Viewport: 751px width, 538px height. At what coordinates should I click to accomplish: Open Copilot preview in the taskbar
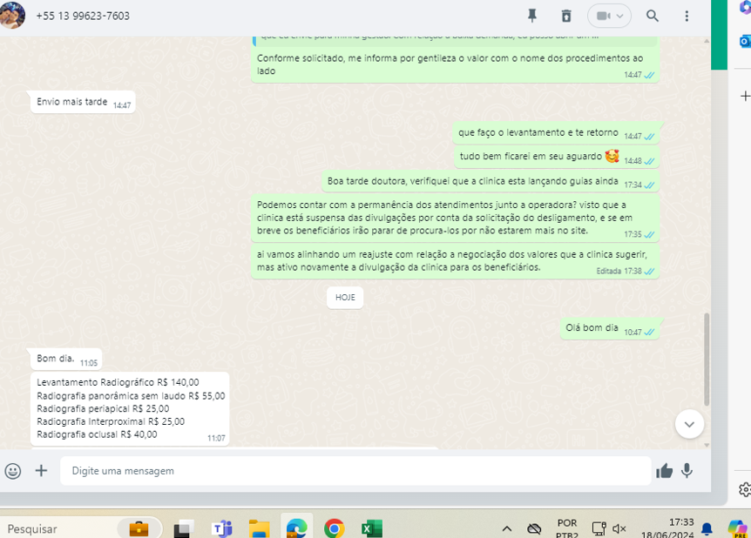tap(737, 529)
